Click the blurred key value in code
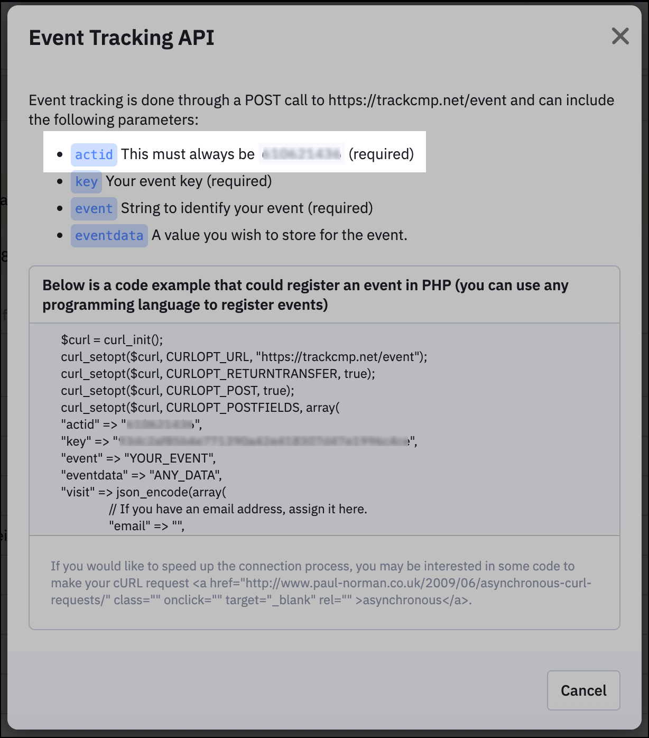The height and width of the screenshot is (738, 649). [264, 441]
